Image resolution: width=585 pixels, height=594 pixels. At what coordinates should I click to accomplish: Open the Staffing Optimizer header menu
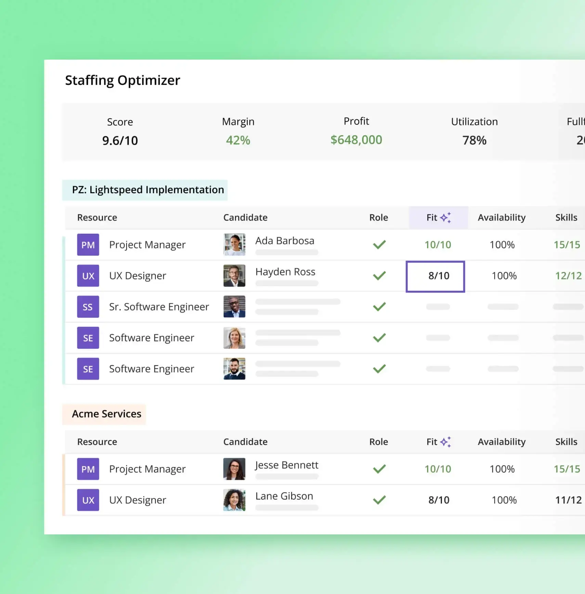122,80
